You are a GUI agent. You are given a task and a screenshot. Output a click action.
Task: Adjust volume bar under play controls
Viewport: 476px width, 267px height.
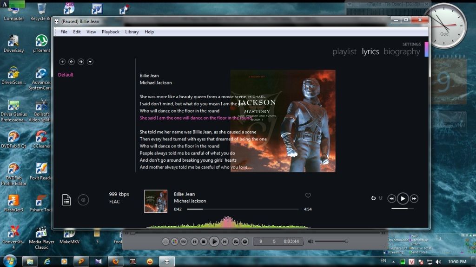click(x=403, y=209)
